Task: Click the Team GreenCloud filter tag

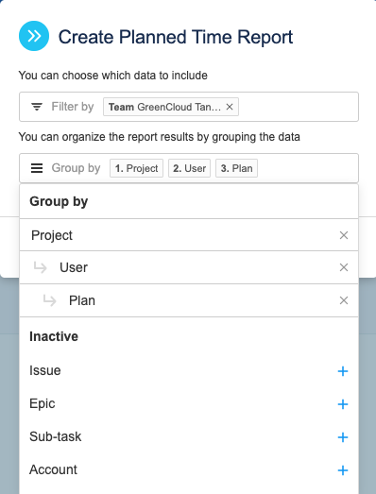Action: click(x=164, y=107)
